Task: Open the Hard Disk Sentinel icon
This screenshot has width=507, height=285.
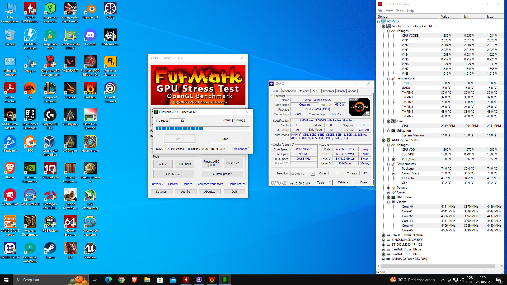Action: tap(90, 119)
